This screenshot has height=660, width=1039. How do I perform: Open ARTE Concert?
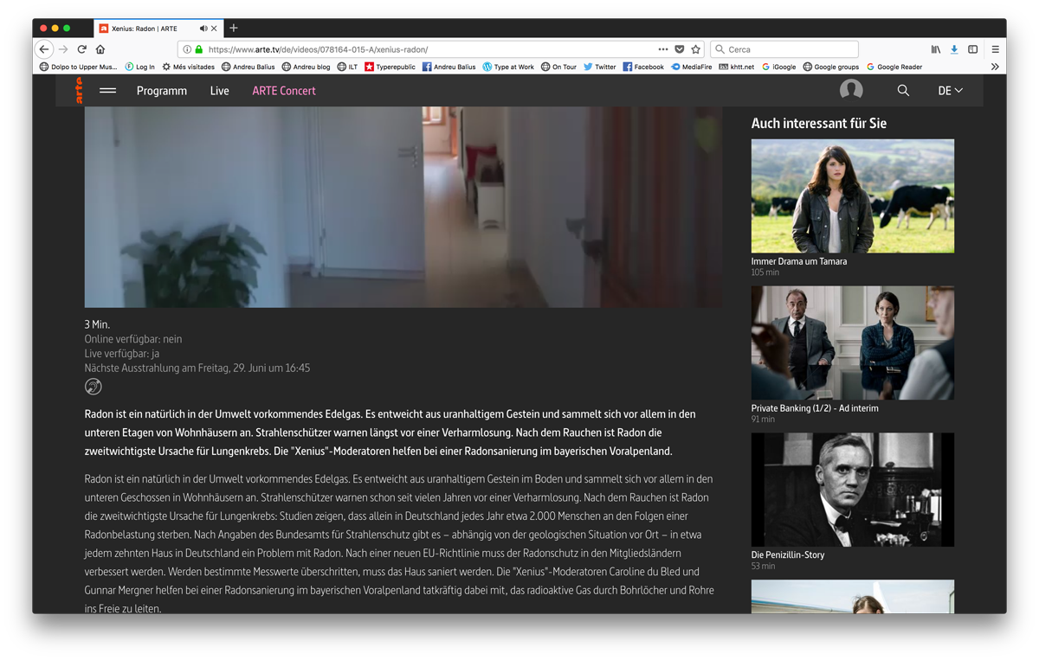click(284, 90)
